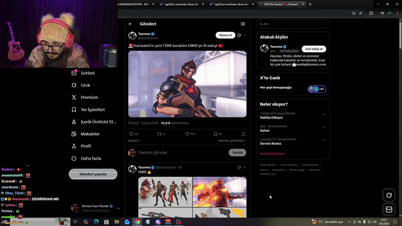Send reply with Yanıtla button

[237, 153]
